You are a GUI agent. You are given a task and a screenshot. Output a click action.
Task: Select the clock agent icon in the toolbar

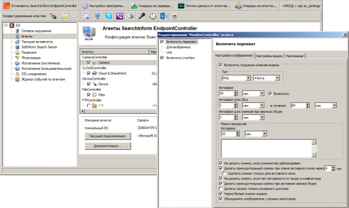click(x=153, y=16)
